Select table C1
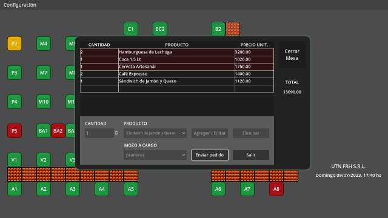Screen dimensions: 388x218 click(131, 29)
